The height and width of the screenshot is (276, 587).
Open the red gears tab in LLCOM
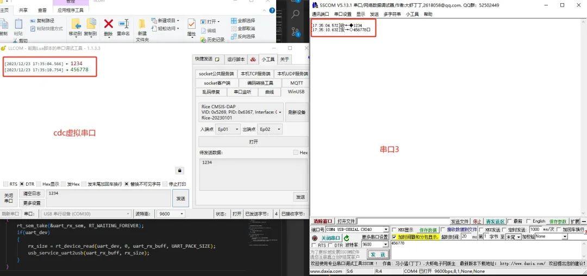pyautogui.click(x=253, y=59)
